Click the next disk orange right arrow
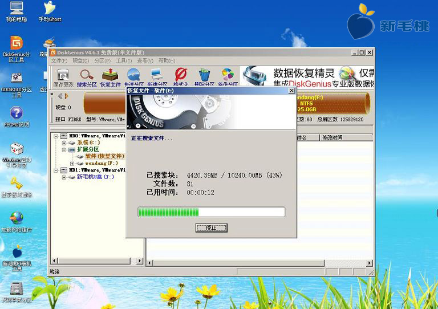The image size is (438, 309). pos(67,96)
